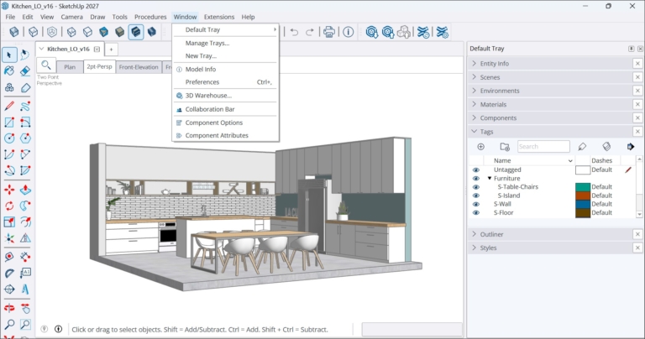Select the Line pencil tool
645x339 pixels.
pos(9,106)
